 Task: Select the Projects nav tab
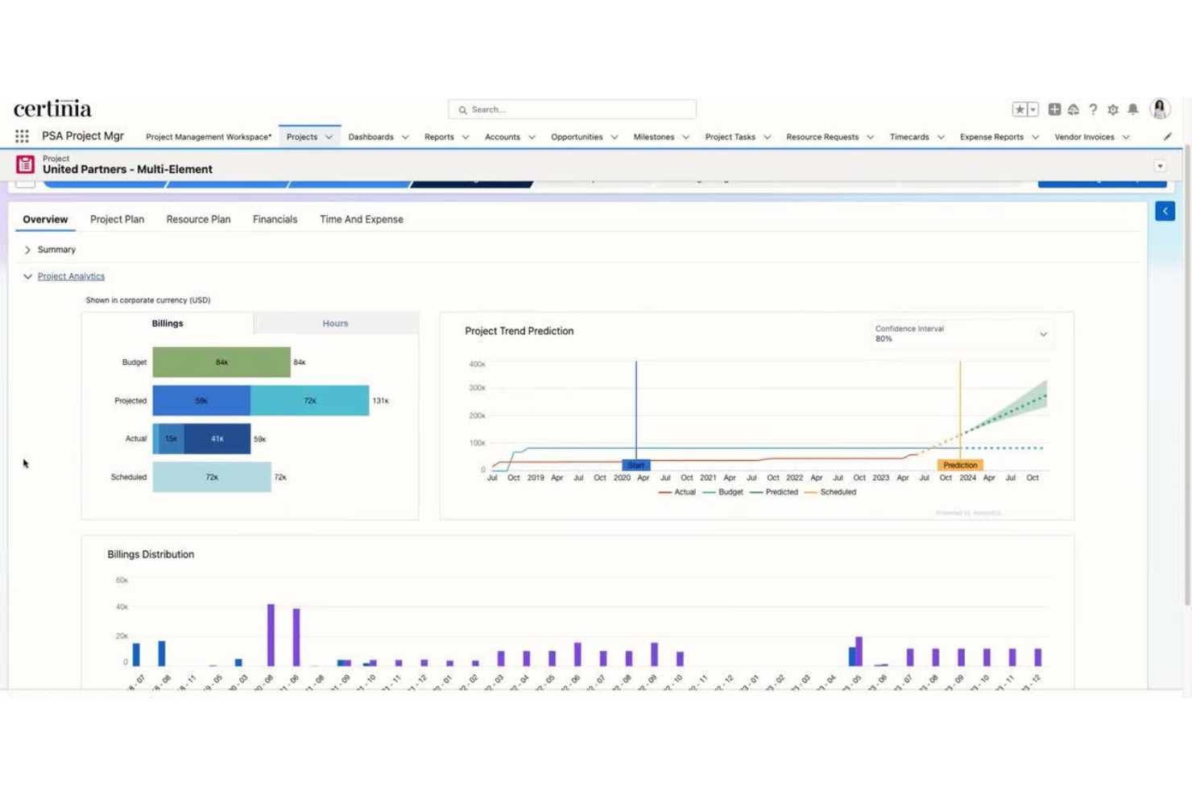coord(302,137)
